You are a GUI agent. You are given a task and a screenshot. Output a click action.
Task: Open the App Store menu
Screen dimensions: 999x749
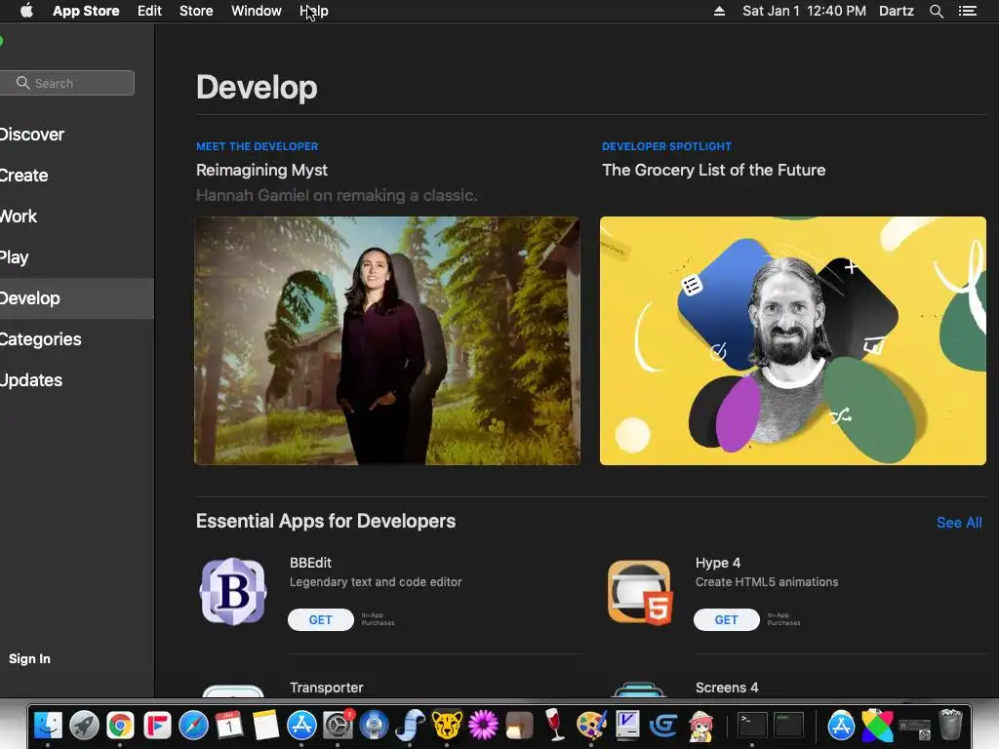[86, 11]
